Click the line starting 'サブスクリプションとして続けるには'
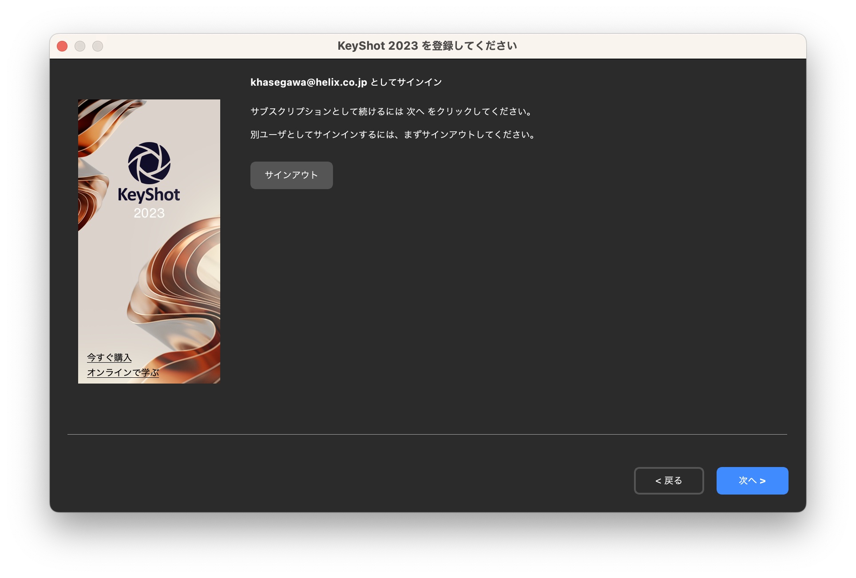856x578 pixels. 392,111
